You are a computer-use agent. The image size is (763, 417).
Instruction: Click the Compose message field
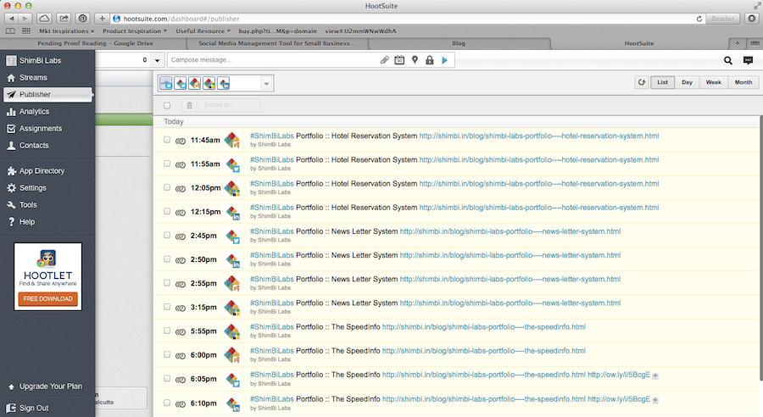coord(271,60)
